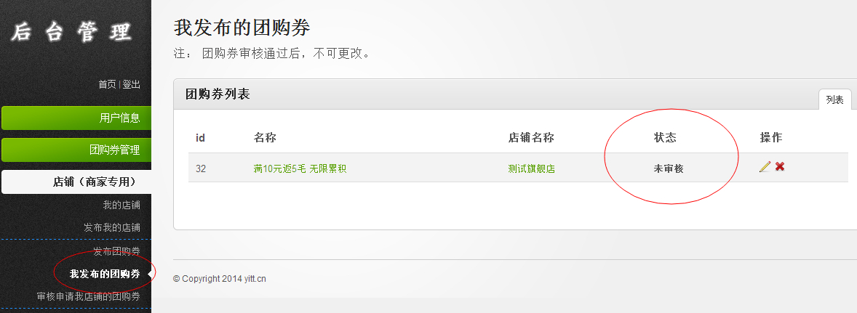
Task: Click the pencil edit icon for coupon 32
Action: [x=765, y=167]
